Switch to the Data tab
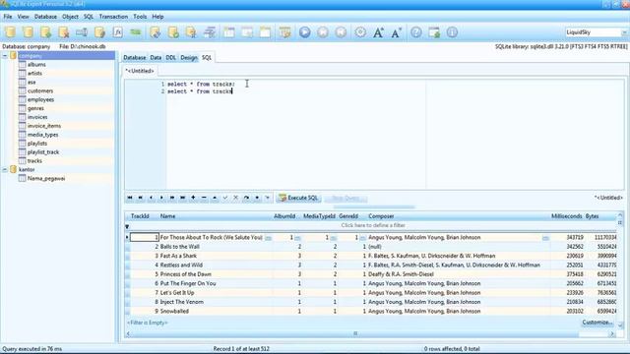 [156, 58]
